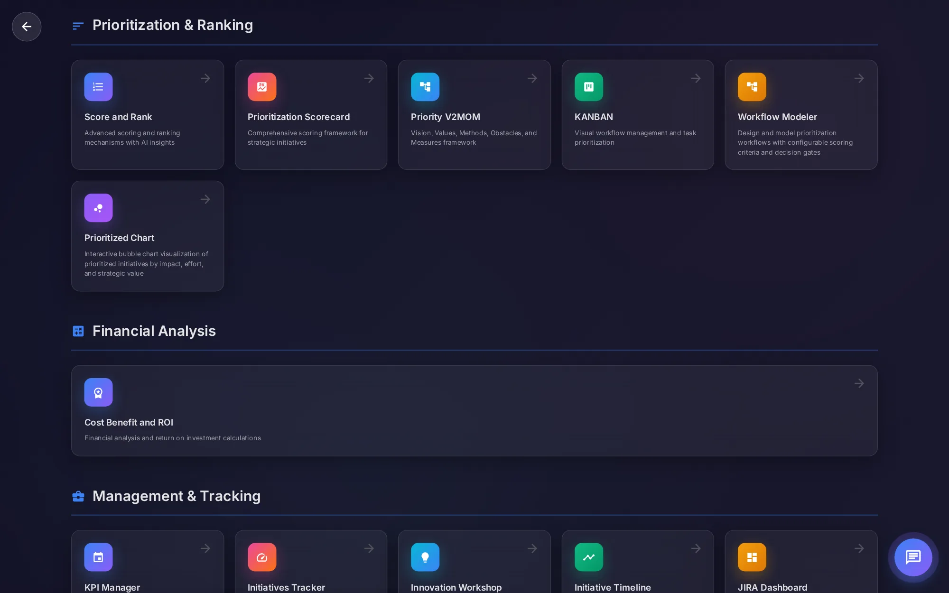The image size is (949, 593).
Task: Click the KPI Manager calendar icon
Action: 98,557
